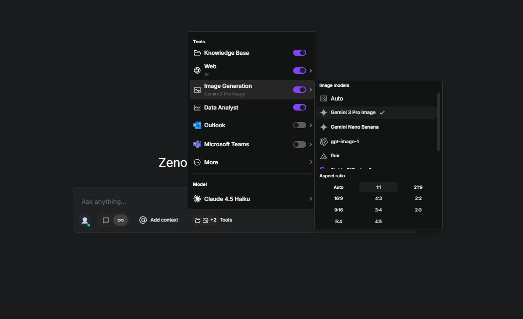Image resolution: width=523 pixels, height=319 pixels.
Task: Click the Add context label
Action: 164,220
